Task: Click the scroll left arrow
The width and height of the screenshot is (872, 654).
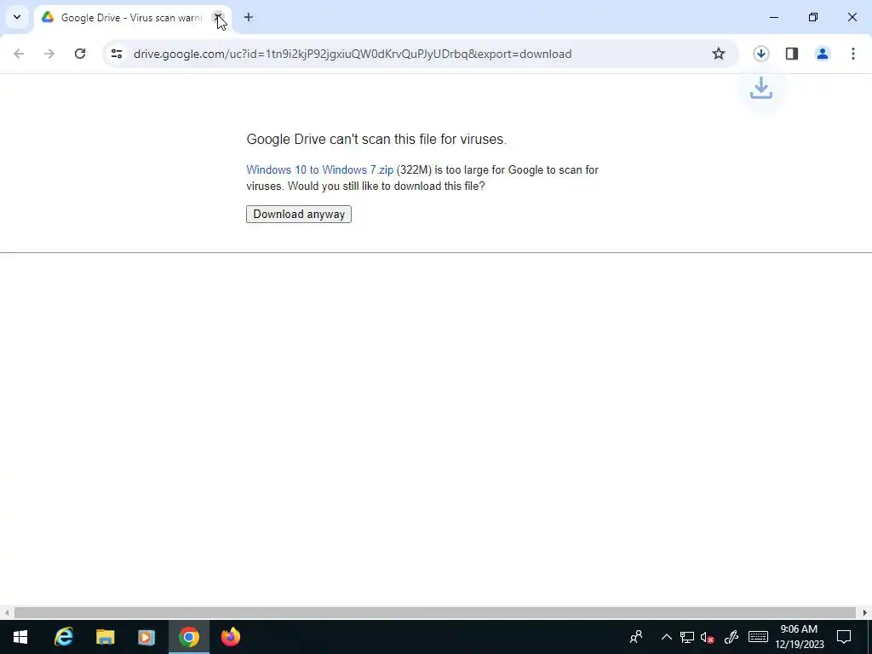Action: [6, 613]
